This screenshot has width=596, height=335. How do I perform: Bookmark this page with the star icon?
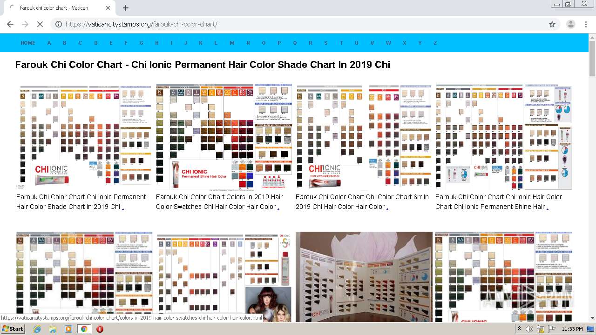point(552,24)
